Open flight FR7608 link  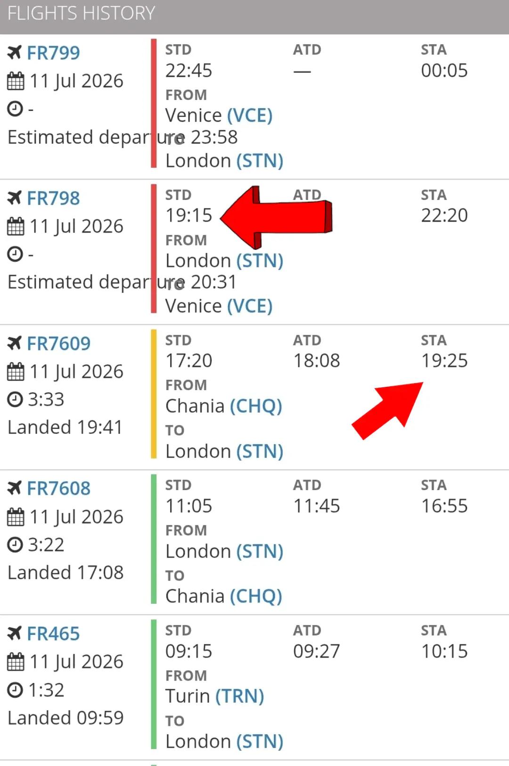58,488
